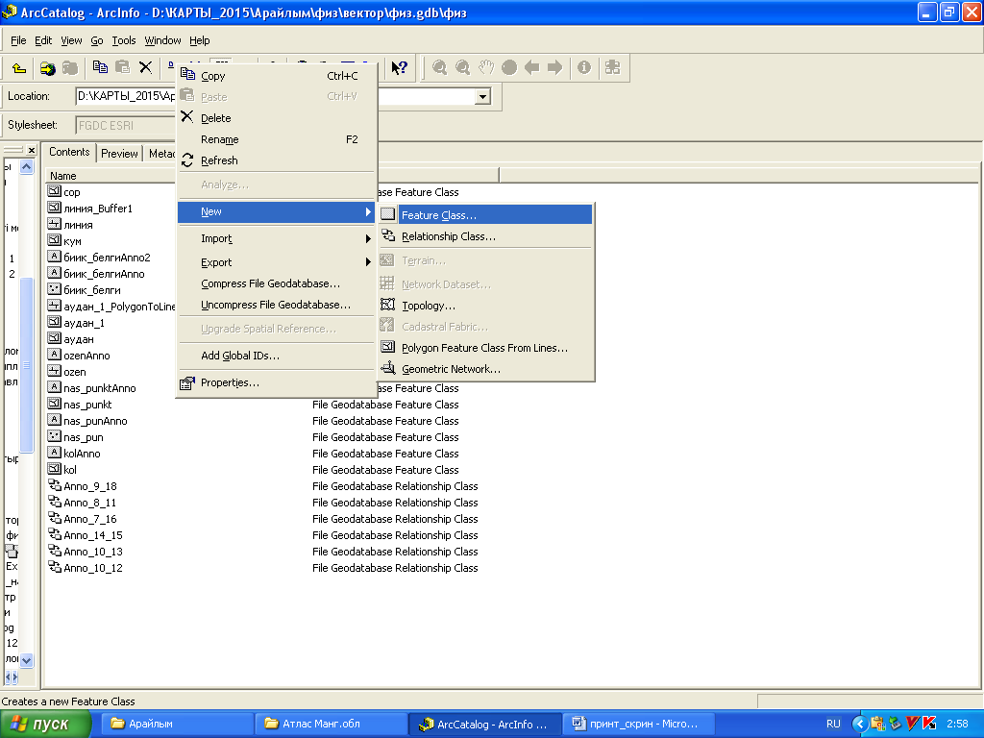This screenshot has height=738, width=984.
Task: Click the Refresh icon in context menu
Action: tap(187, 160)
